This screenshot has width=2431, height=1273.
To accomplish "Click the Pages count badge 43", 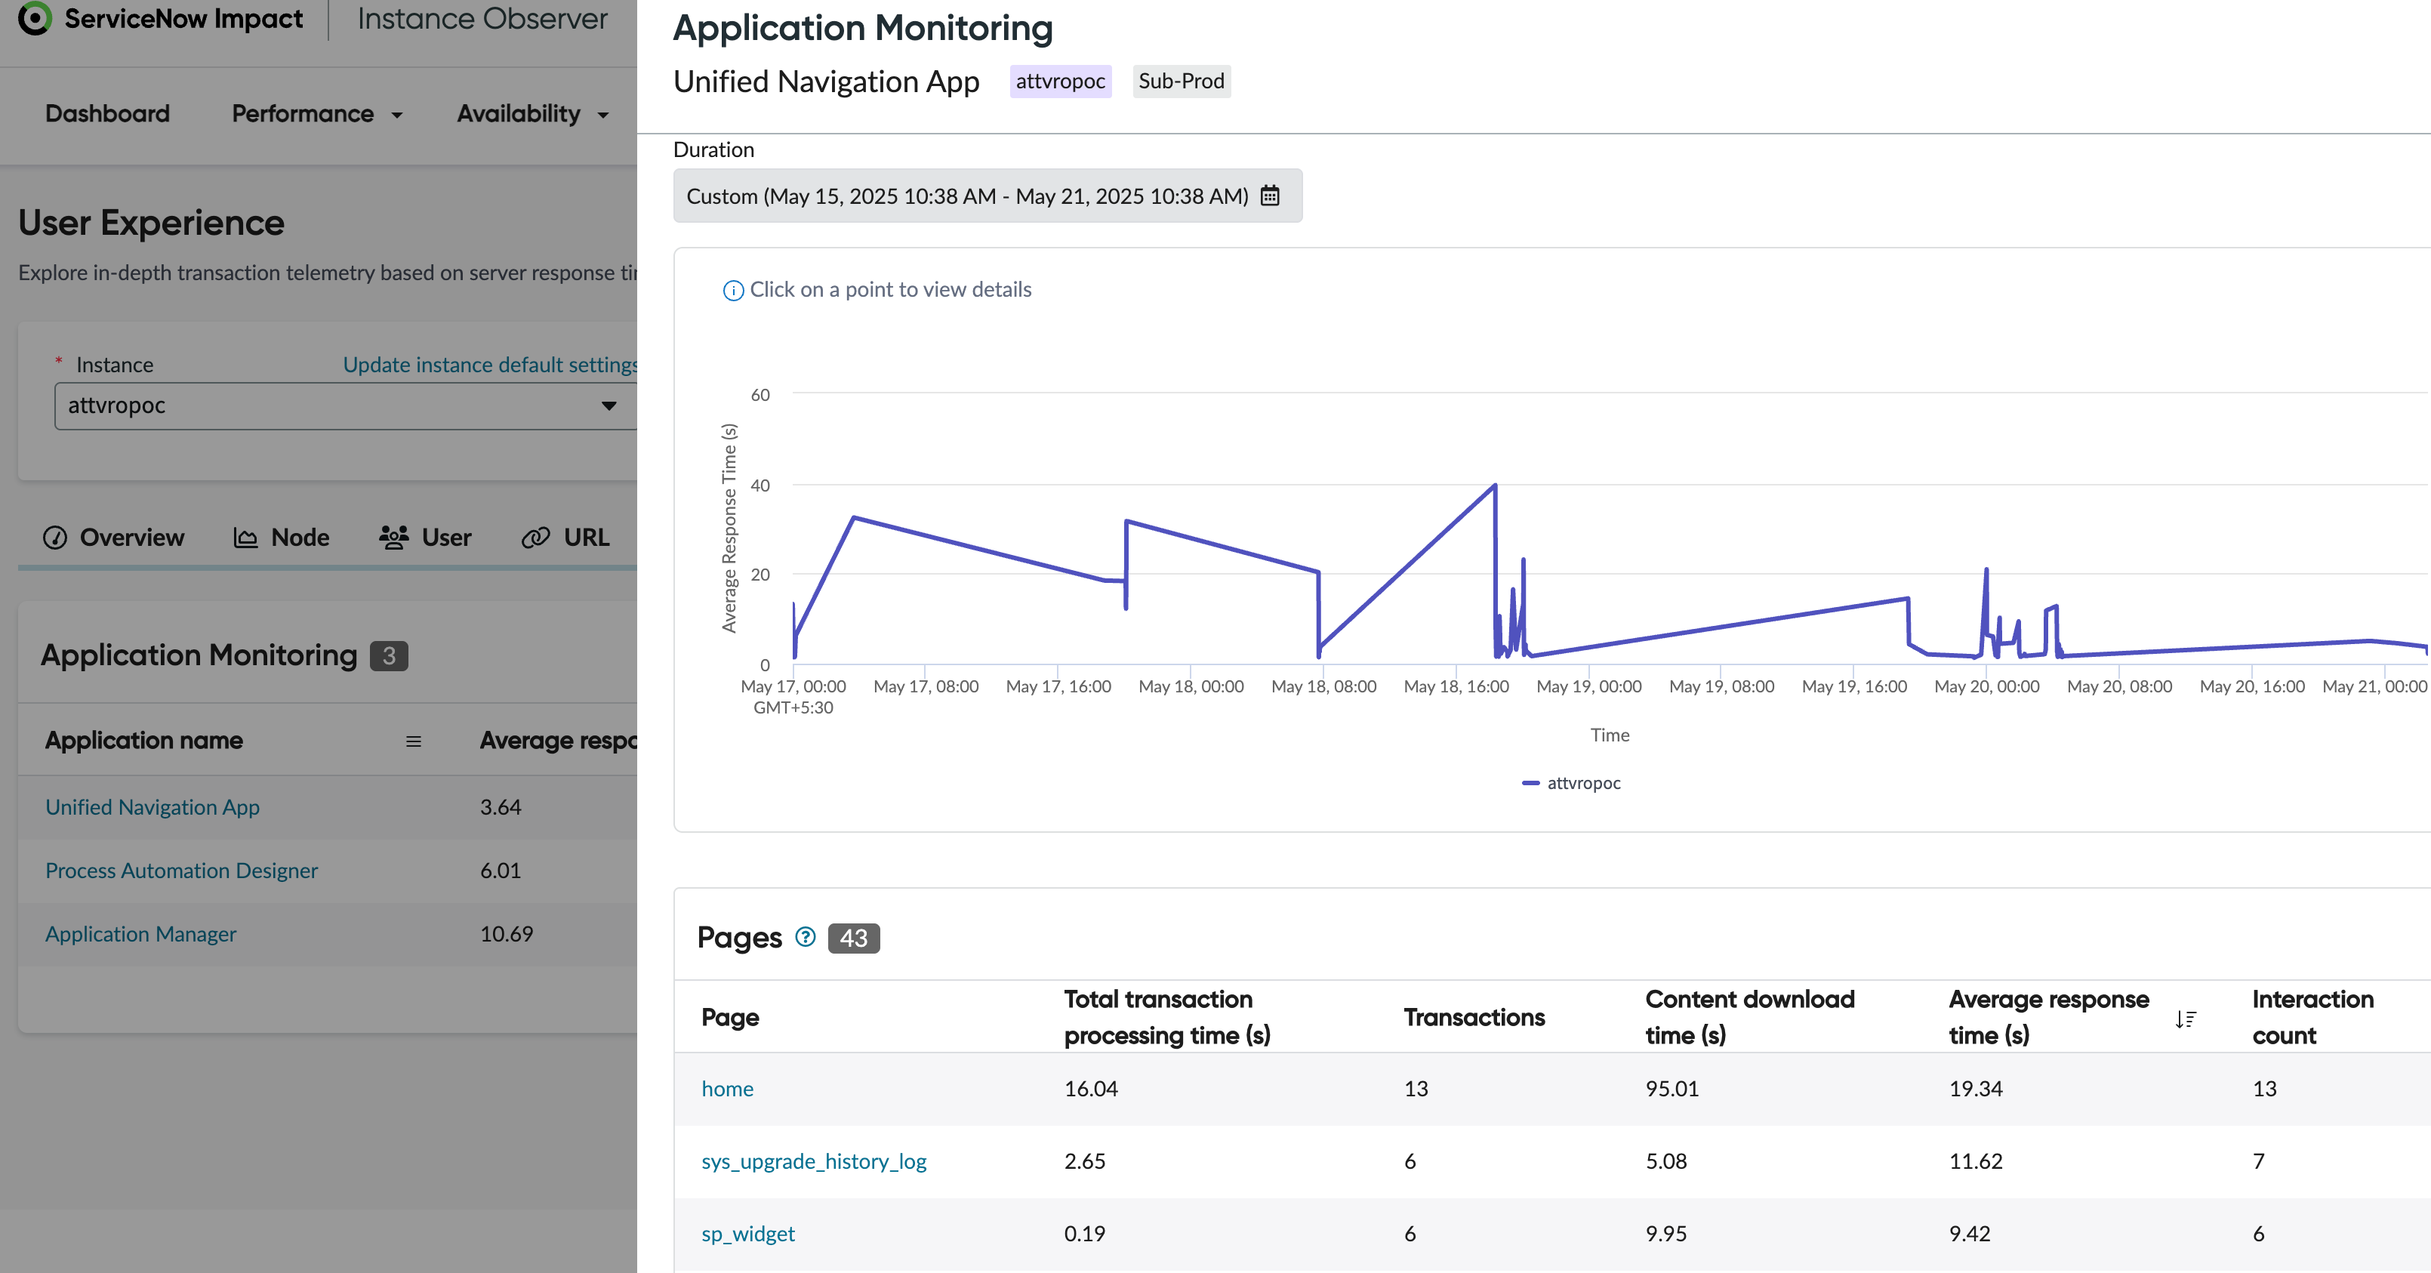I will pyautogui.click(x=853, y=938).
